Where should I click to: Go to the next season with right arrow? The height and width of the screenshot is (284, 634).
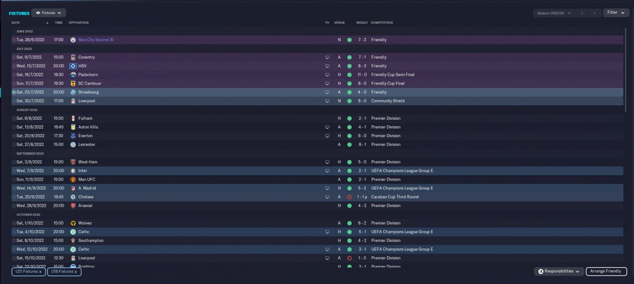pyautogui.click(x=595, y=13)
